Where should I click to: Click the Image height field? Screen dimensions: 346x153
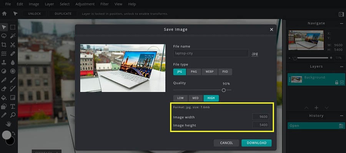click(x=261, y=125)
